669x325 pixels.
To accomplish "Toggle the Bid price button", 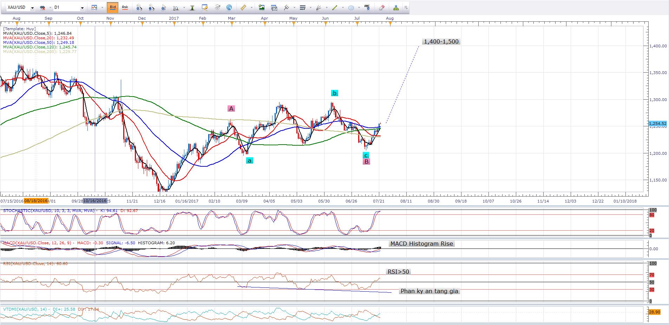I will tap(112, 7).
